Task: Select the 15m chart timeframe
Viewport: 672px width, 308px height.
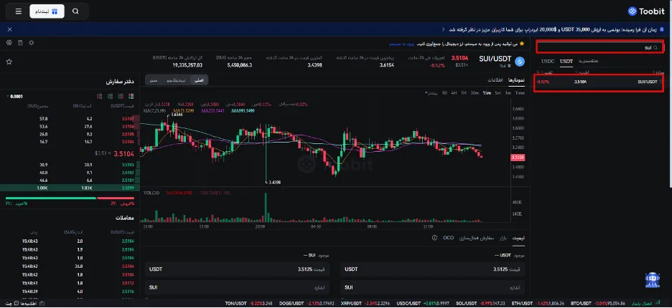Action: [486, 93]
